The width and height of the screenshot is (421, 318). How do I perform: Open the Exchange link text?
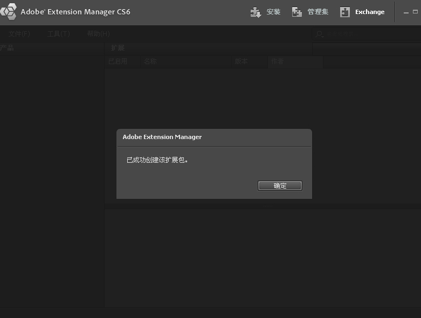(x=370, y=12)
